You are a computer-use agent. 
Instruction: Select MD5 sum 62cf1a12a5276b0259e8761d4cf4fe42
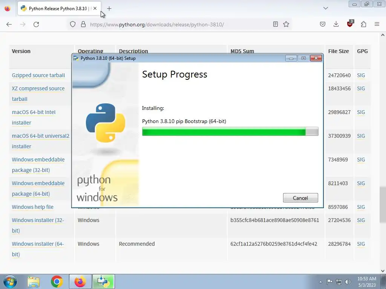point(274,244)
